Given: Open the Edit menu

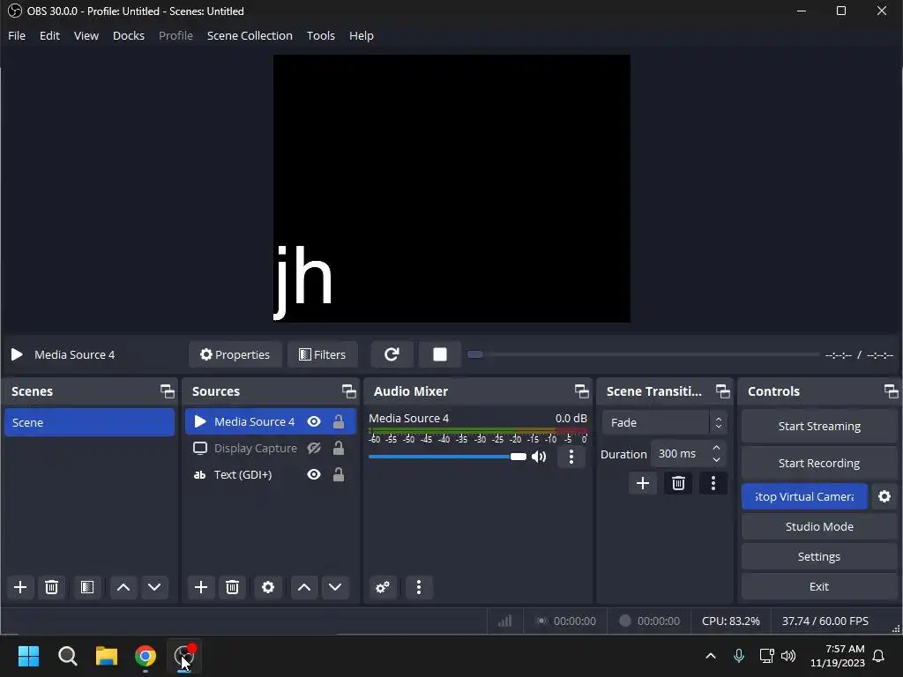Looking at the screenshot, I should [49, 35].
